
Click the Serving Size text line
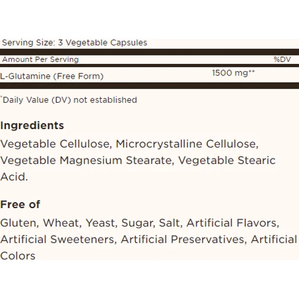75,42
